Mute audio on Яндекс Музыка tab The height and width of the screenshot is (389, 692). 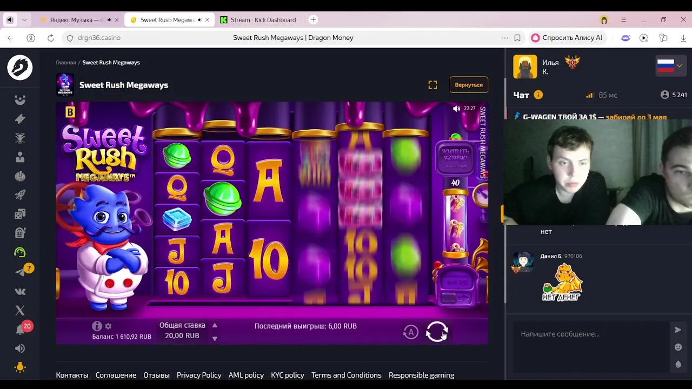(x=109, y=20)
